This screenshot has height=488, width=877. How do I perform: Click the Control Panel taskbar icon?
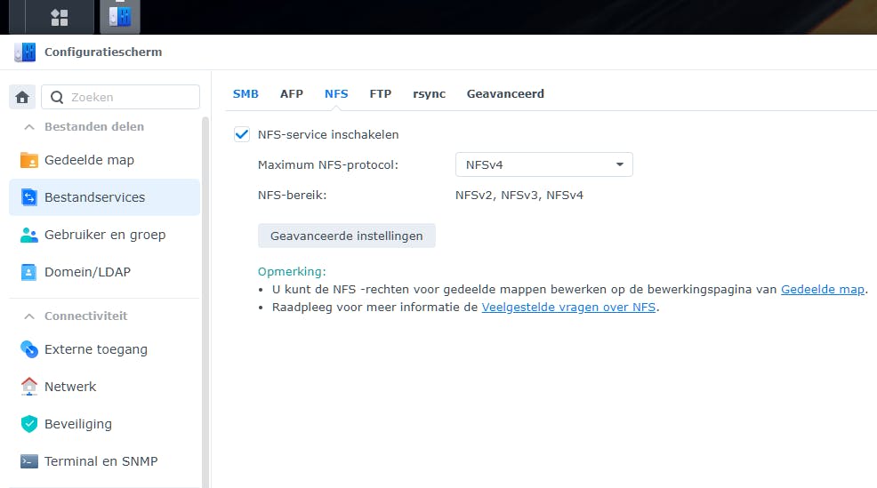[119, 17]
